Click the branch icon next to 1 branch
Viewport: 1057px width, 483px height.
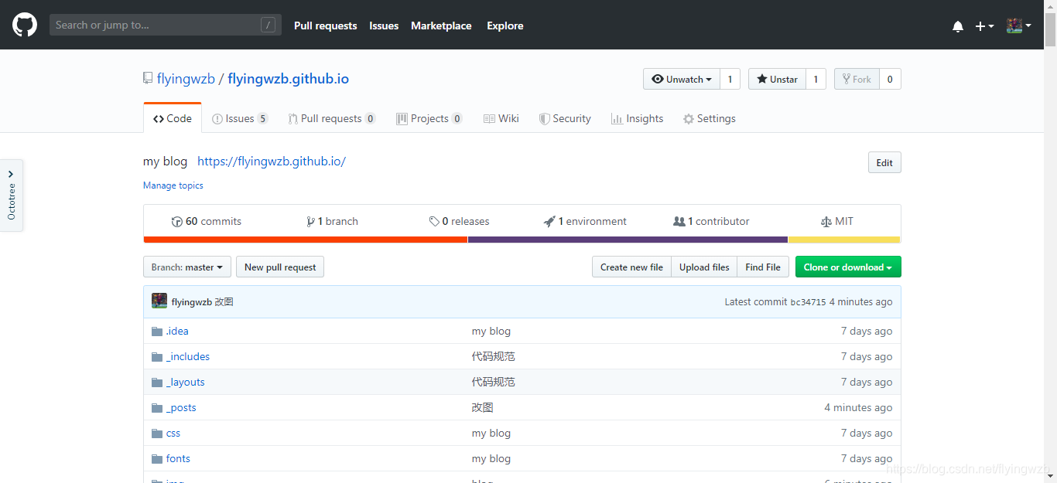tap(310, 221)
